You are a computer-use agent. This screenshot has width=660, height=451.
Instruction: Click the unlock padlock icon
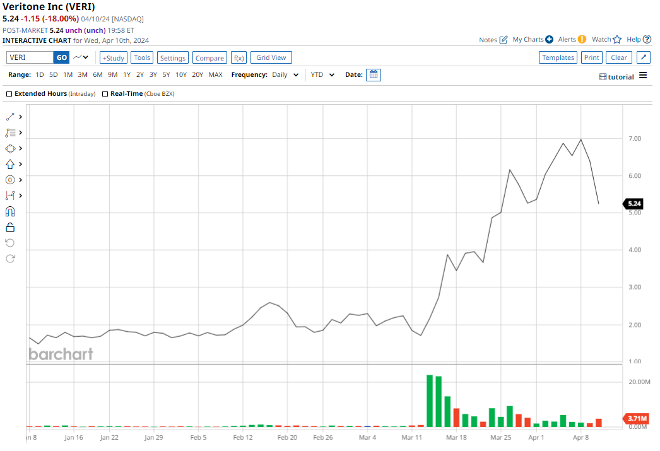(x=10, y=227)
